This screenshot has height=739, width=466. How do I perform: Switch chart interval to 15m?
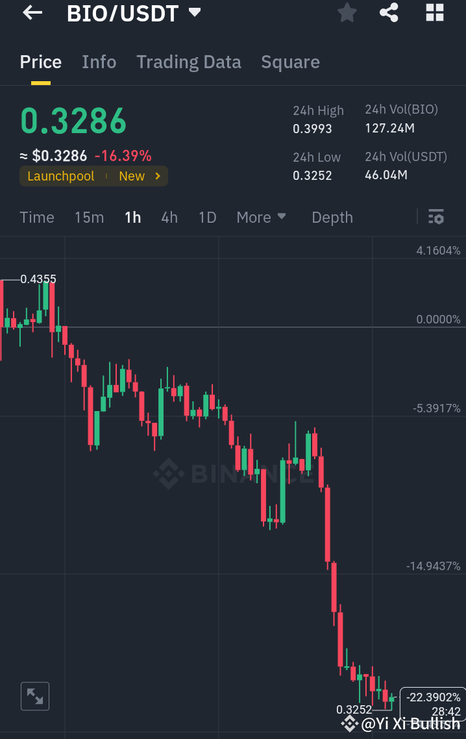tap(89, 217)
